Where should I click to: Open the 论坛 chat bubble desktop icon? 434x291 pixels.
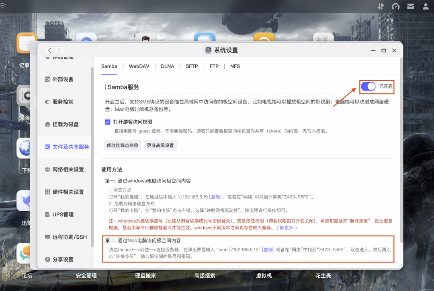(25, 254)
